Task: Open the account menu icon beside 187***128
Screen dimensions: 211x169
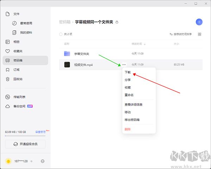Action: coord(43,161)
